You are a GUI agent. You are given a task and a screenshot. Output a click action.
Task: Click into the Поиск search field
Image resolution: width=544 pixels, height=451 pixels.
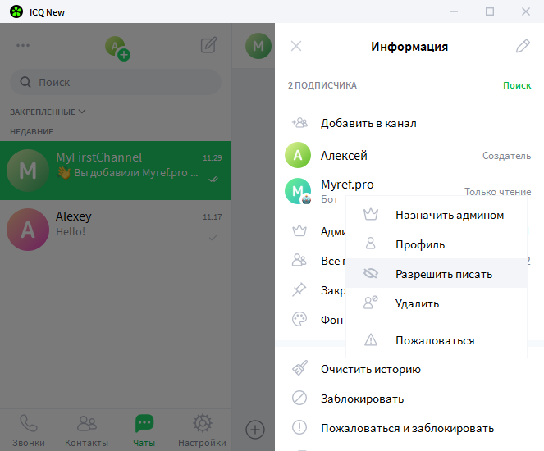coord(116,82)
